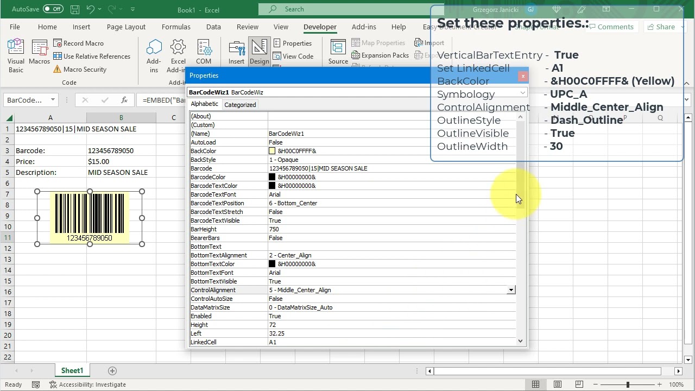Switch to the Add-ins tab

(x=364, y=27)
